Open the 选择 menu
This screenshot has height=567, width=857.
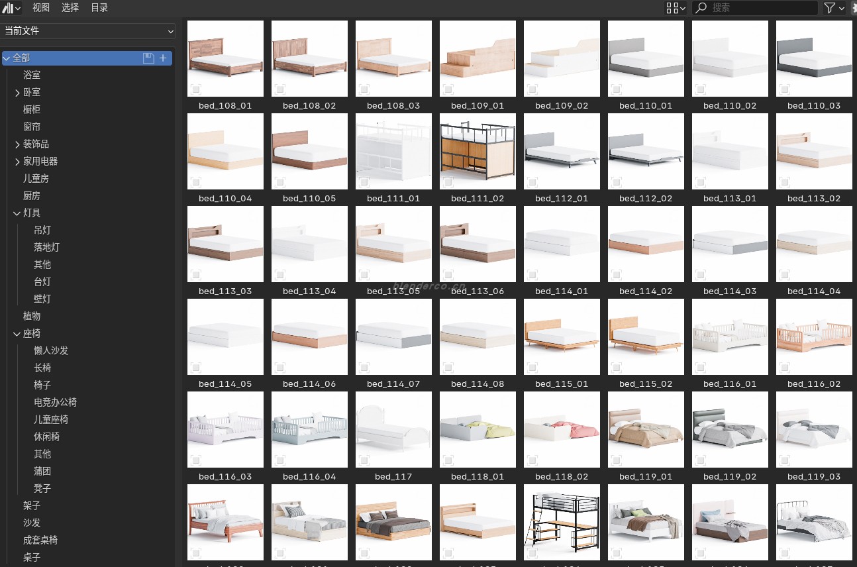[70, 8]
